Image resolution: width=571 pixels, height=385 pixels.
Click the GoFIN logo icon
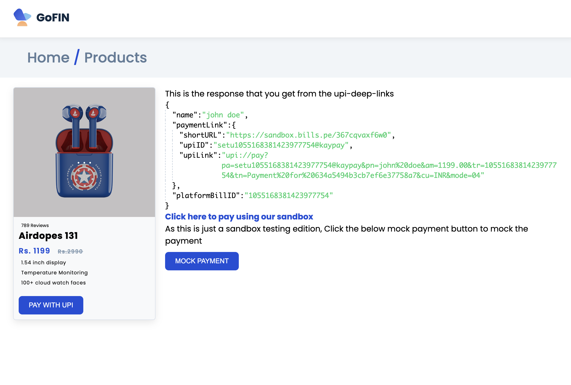pyautogui.click(x=22, y=17)
